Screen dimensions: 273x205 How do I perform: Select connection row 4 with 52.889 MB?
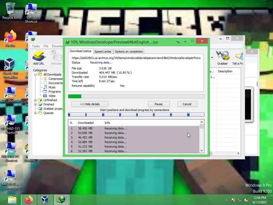(134, 142)
